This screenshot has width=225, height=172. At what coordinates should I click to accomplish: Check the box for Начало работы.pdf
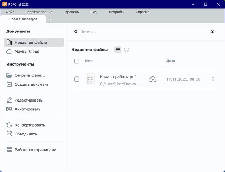click(x=77, y=79)
